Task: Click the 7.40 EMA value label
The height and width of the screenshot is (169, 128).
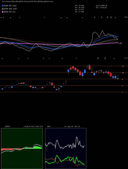Action: coord(120,43)
